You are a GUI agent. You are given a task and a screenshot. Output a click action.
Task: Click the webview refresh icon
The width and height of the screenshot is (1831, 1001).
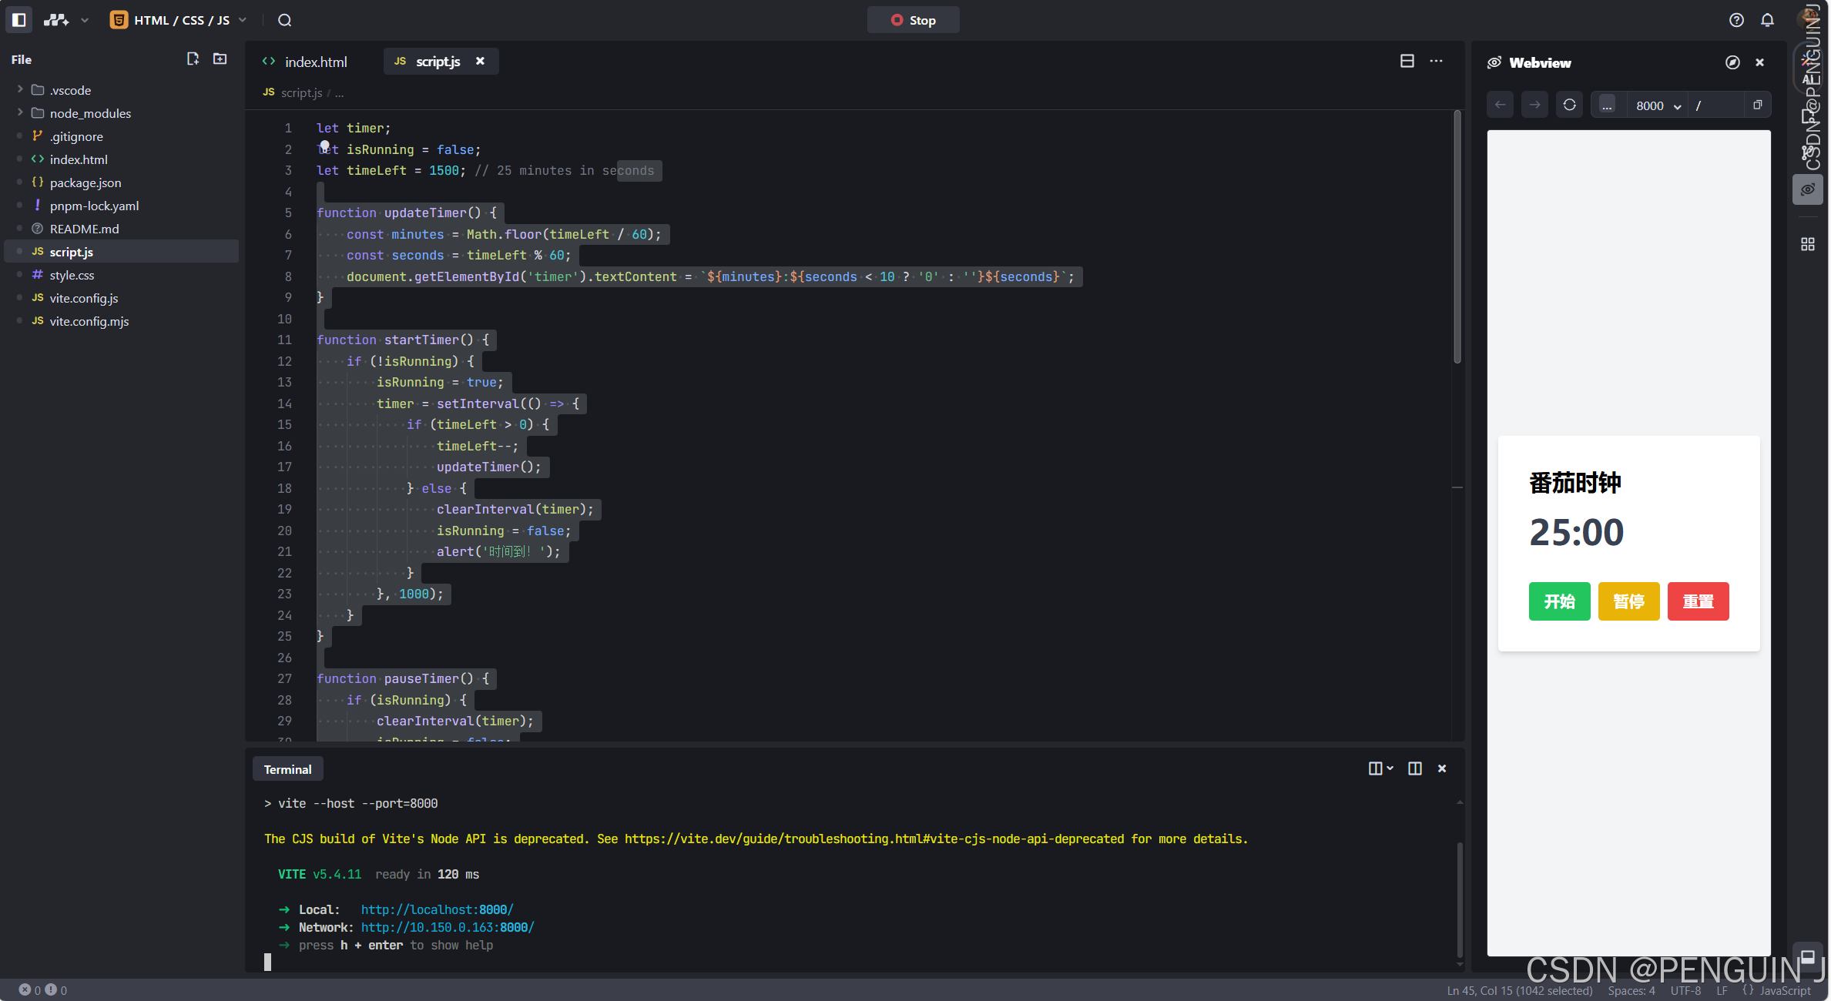[x=1569, y=105]
